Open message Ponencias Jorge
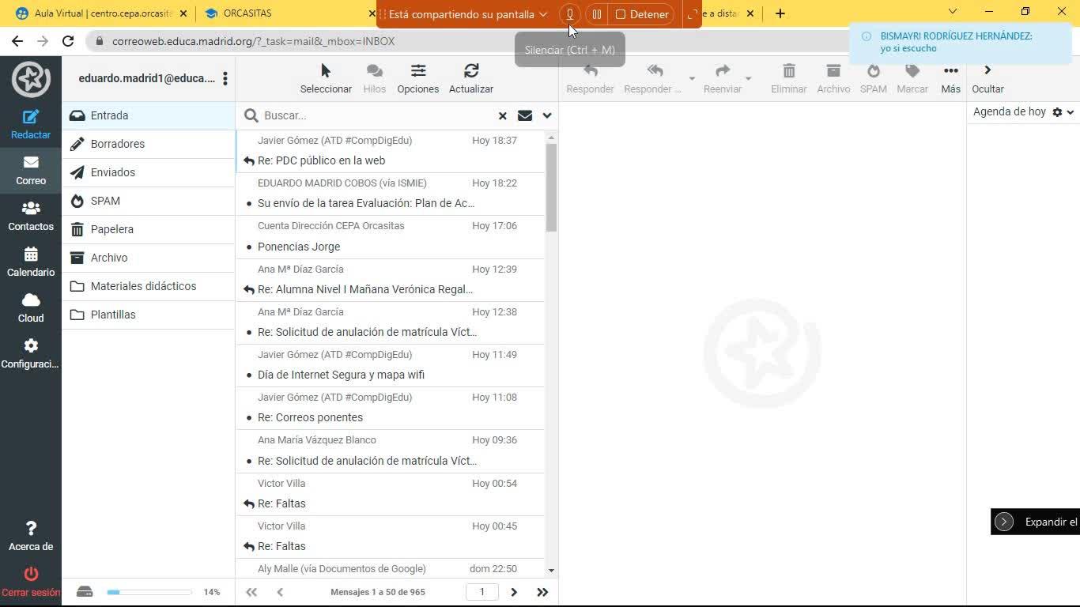1080x607 pixels. tap(391, 236)
